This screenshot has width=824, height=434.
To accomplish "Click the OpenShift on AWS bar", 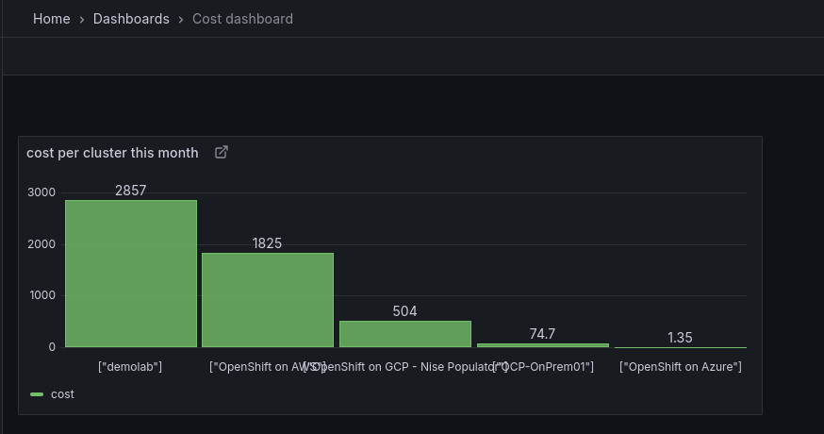I will (268, 300).
